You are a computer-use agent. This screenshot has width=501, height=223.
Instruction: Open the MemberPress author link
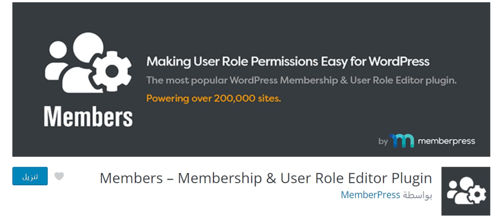(x=370, y=195)
